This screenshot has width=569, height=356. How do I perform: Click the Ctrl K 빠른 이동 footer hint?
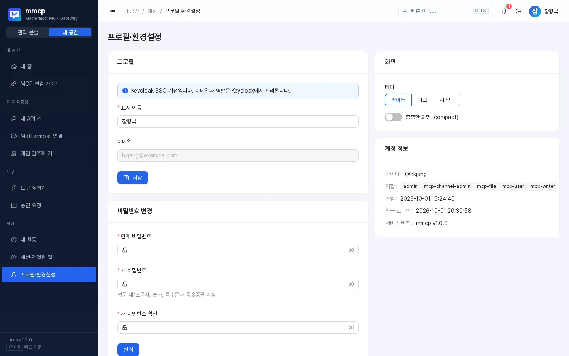coord(24,347)
